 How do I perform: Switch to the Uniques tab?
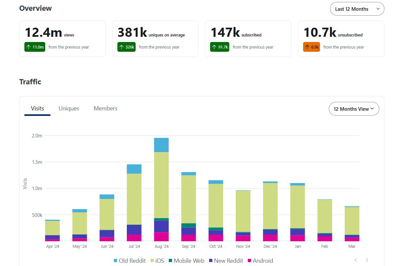click(x=69, y=108)
